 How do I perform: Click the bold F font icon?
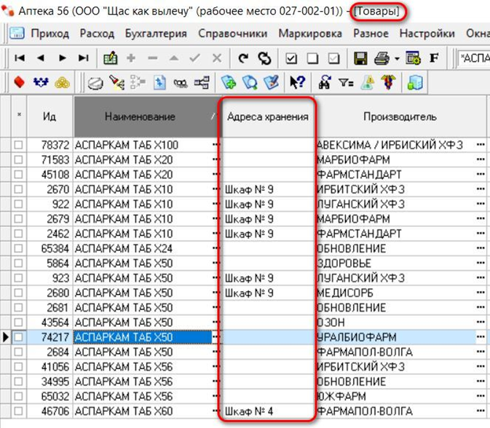tap(434, 58)
